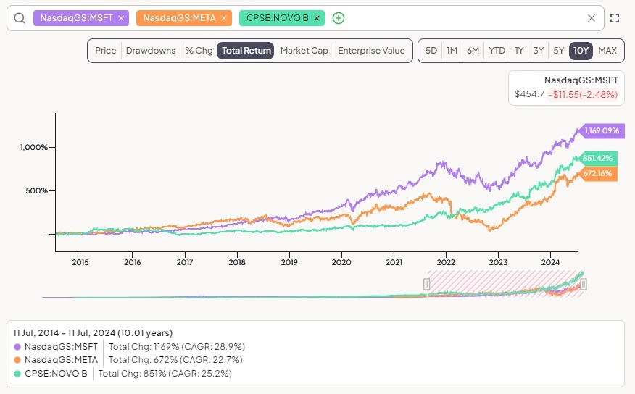Switch to the Drawdowns tab
Screen dimensions: 635x394
[151, 51]
